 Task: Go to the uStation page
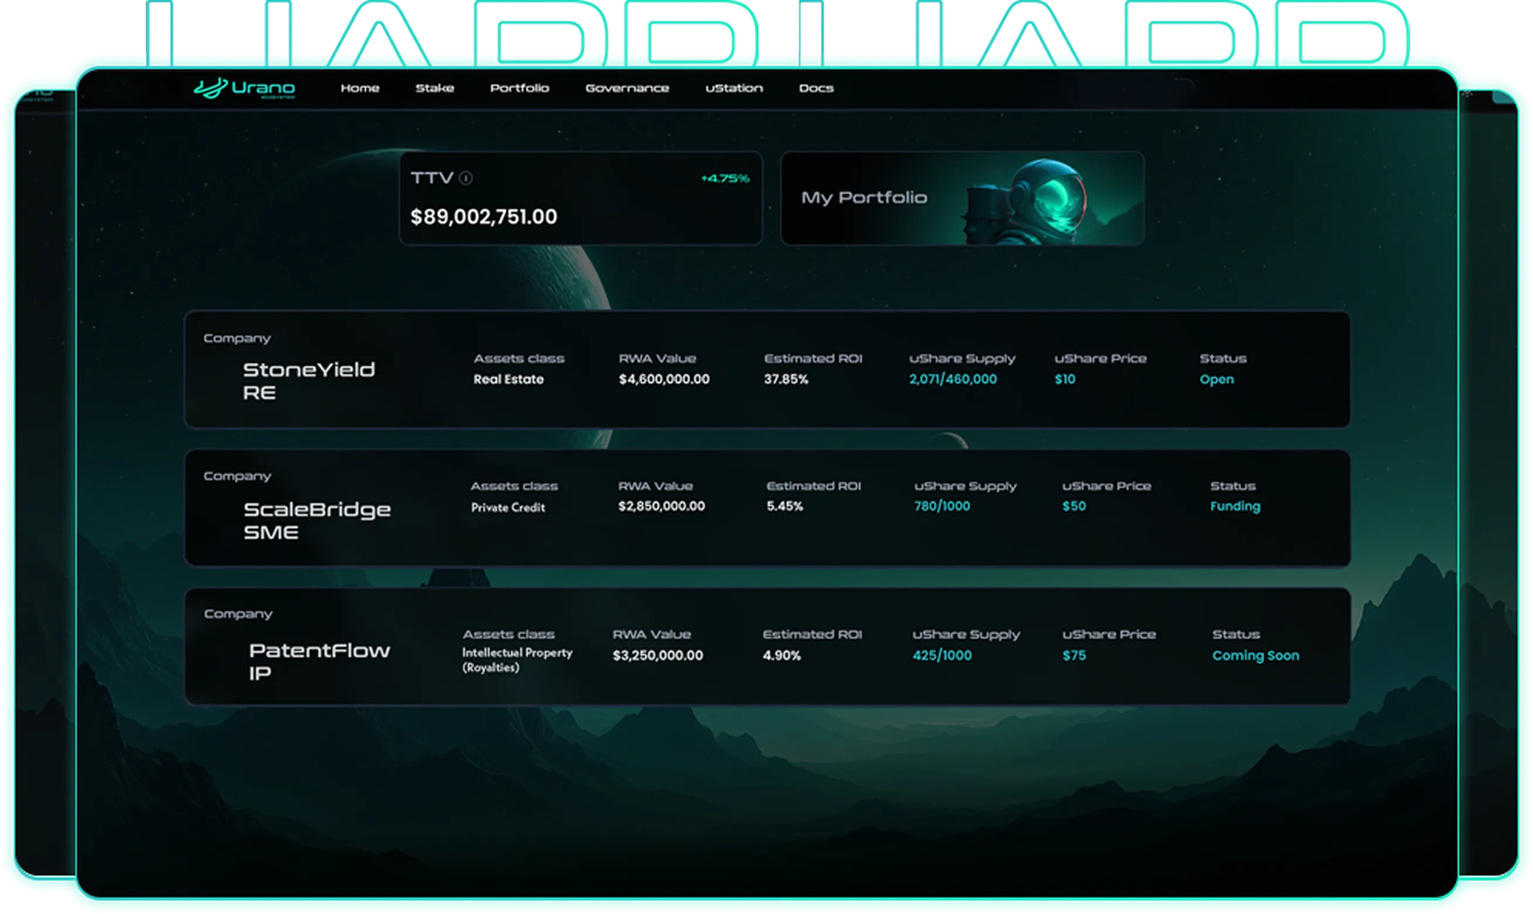click(735, 88)
